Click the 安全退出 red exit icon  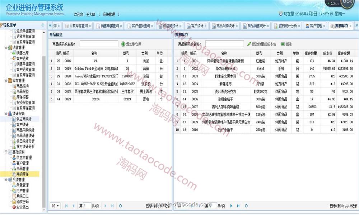14,207
